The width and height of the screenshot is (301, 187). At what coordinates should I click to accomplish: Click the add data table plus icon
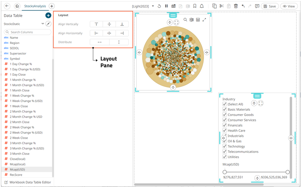pyautogui.click(x=48, y=15)
